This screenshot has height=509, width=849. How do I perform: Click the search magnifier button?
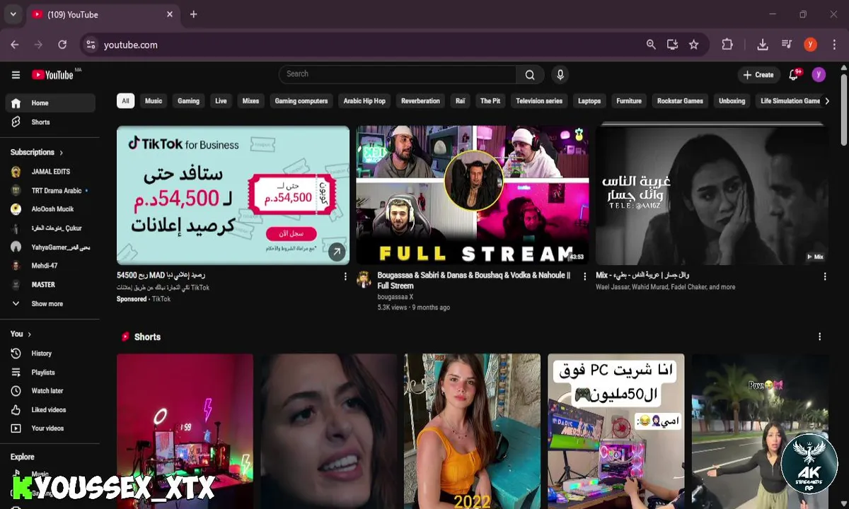[530, 74]
